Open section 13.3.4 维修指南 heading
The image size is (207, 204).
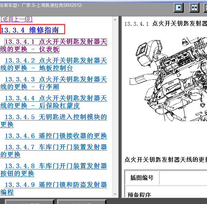click(x=30, y=30)
